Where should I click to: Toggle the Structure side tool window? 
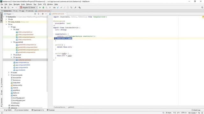(1, 82)
